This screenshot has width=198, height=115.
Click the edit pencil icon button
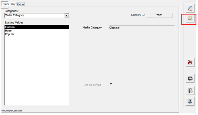(x=190, y=8)
